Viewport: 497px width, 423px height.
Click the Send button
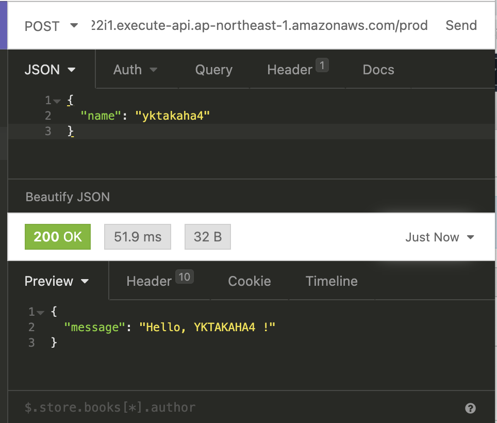click(x=461, y=26)
